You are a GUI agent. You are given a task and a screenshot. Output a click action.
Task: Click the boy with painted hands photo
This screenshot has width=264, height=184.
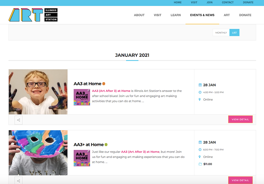point(38,92)
